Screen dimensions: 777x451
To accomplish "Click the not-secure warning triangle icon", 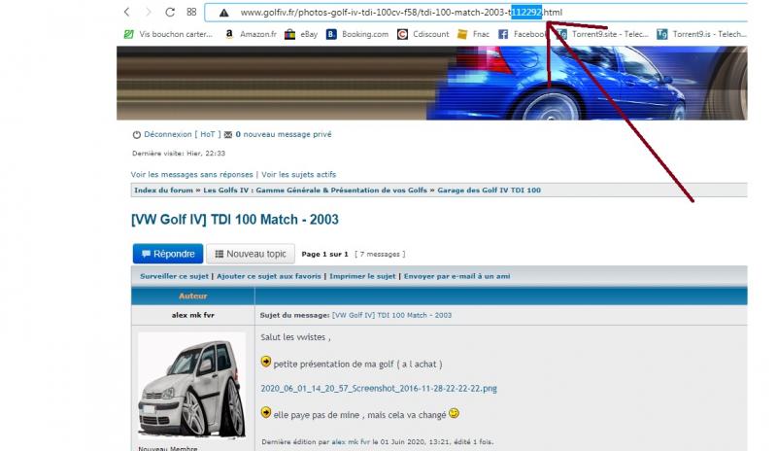I will [224, 13].
